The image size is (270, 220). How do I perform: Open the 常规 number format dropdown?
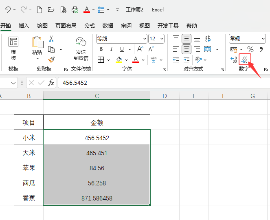coord(263,39)
